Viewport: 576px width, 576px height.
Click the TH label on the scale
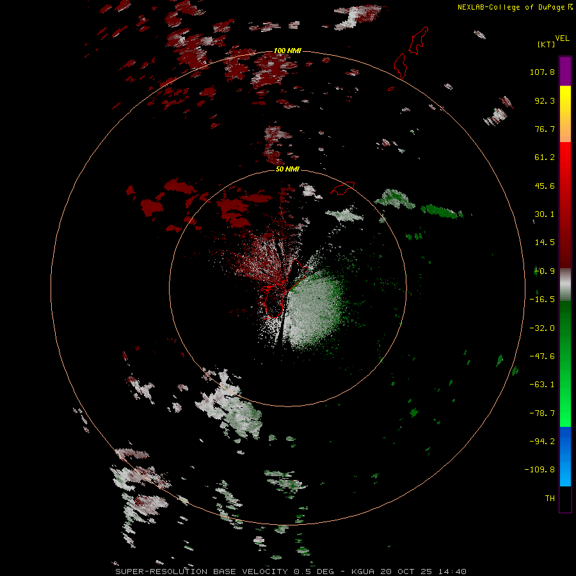550,499
